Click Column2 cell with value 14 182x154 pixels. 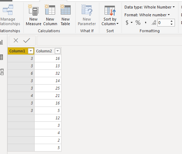48,81
